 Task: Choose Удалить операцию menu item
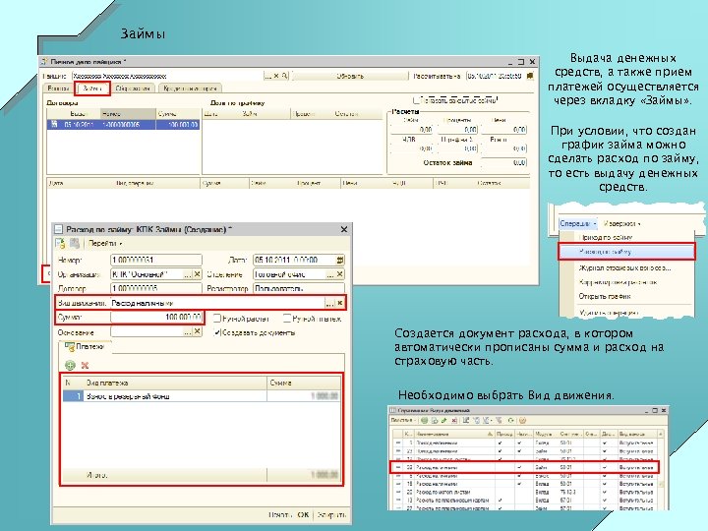609,313
